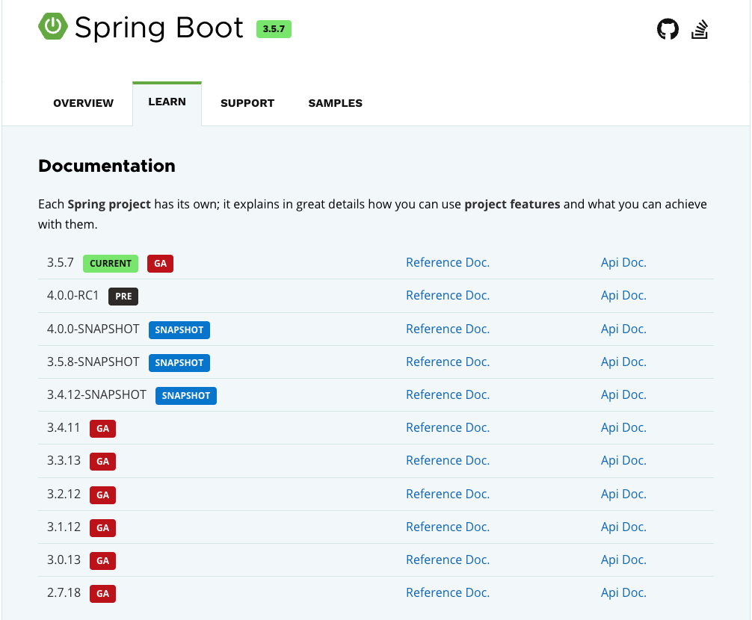Image resolution: width=752 pixels, height=620 pixels.
Task: Click the Spring Boot title text
Action: [159, 28]
